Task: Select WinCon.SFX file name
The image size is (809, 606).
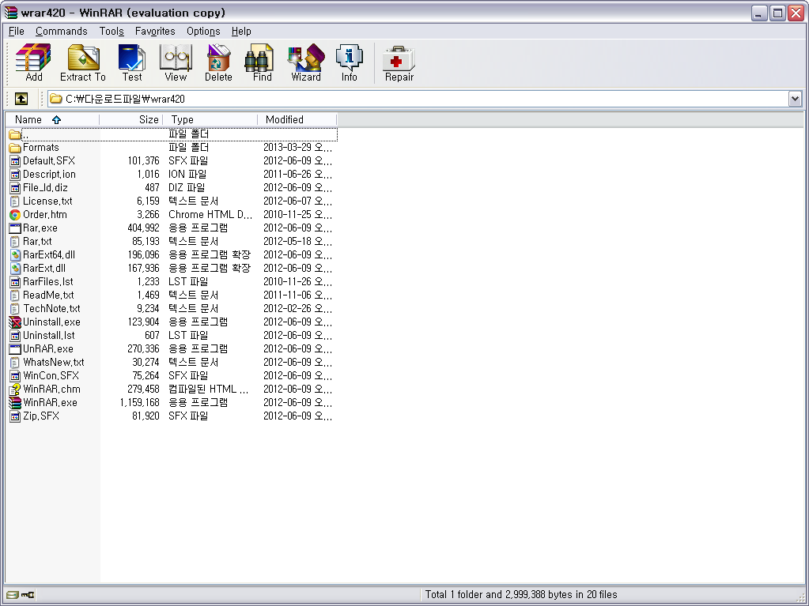Action: pos(51,375)
